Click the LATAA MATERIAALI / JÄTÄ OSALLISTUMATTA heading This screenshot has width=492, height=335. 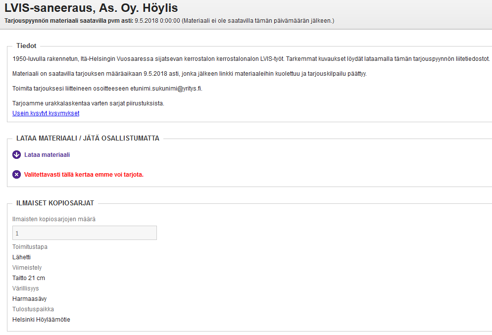(x=88, y=139)
